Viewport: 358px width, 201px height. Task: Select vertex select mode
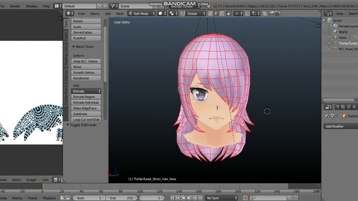(x=210, y=13)
